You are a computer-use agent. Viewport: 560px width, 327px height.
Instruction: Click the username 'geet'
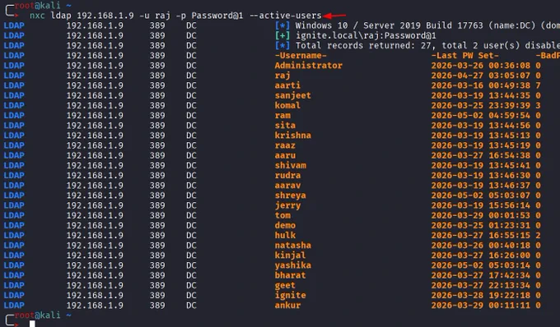click(285, 285)
